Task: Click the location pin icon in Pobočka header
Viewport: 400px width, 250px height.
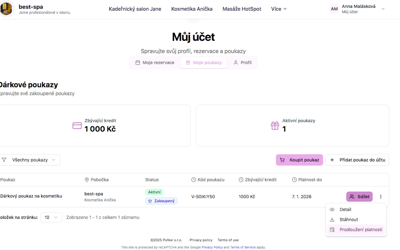Action: (x=87, y=180)
